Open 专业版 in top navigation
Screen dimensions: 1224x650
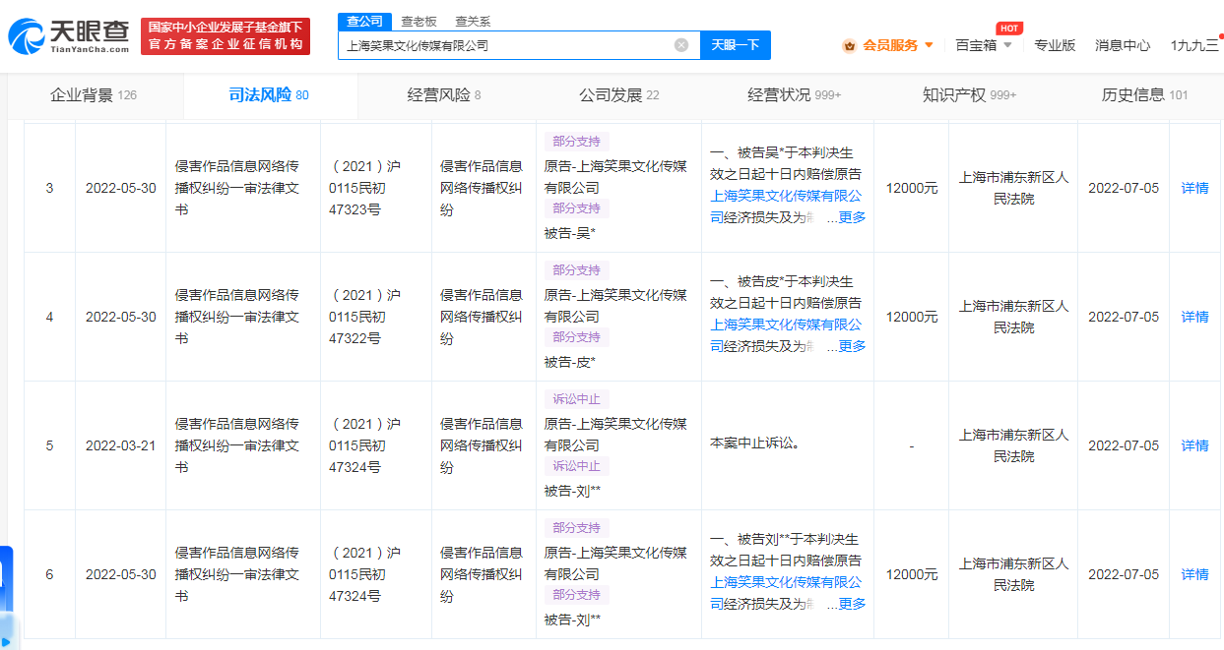1055,45
